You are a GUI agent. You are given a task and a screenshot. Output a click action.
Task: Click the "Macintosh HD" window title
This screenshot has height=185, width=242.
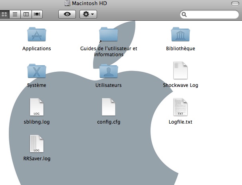tap(89, 3)
